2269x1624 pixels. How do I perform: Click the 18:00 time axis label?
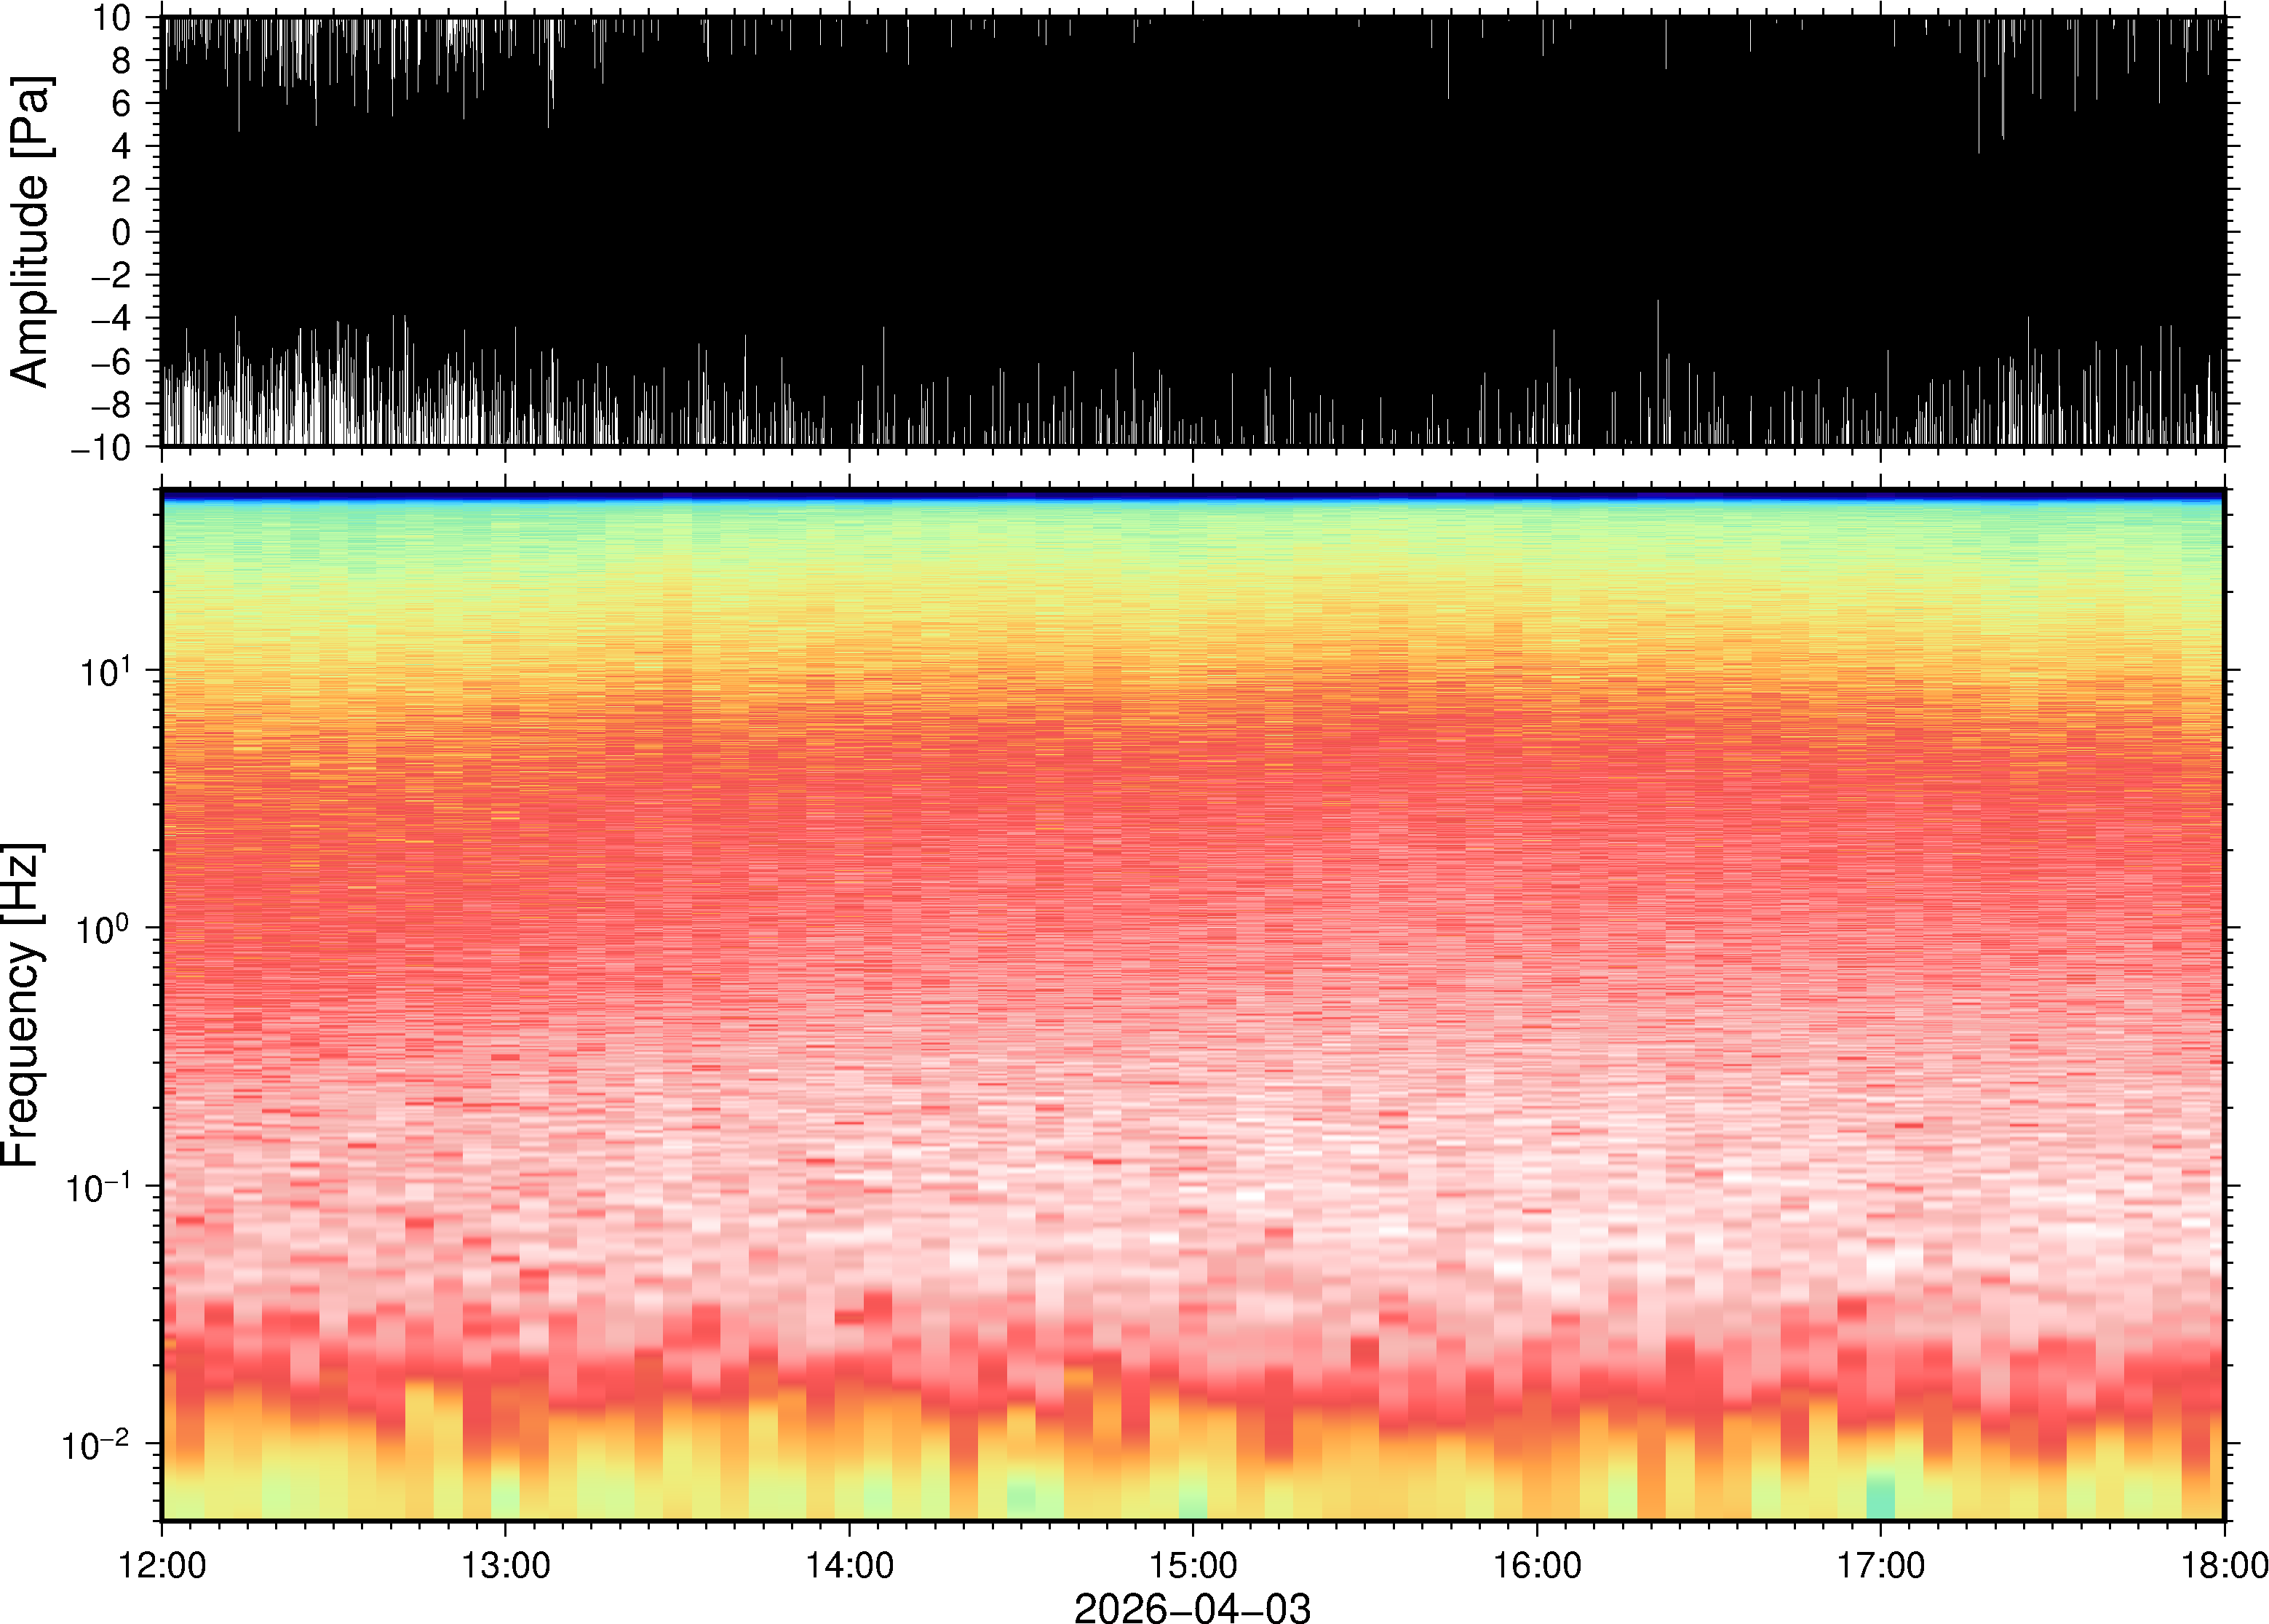(2223, 1565)
